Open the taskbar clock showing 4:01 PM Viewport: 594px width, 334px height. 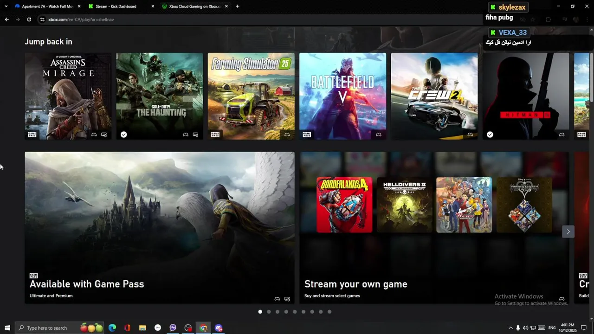pyautogui.click(x=568, y=328)
